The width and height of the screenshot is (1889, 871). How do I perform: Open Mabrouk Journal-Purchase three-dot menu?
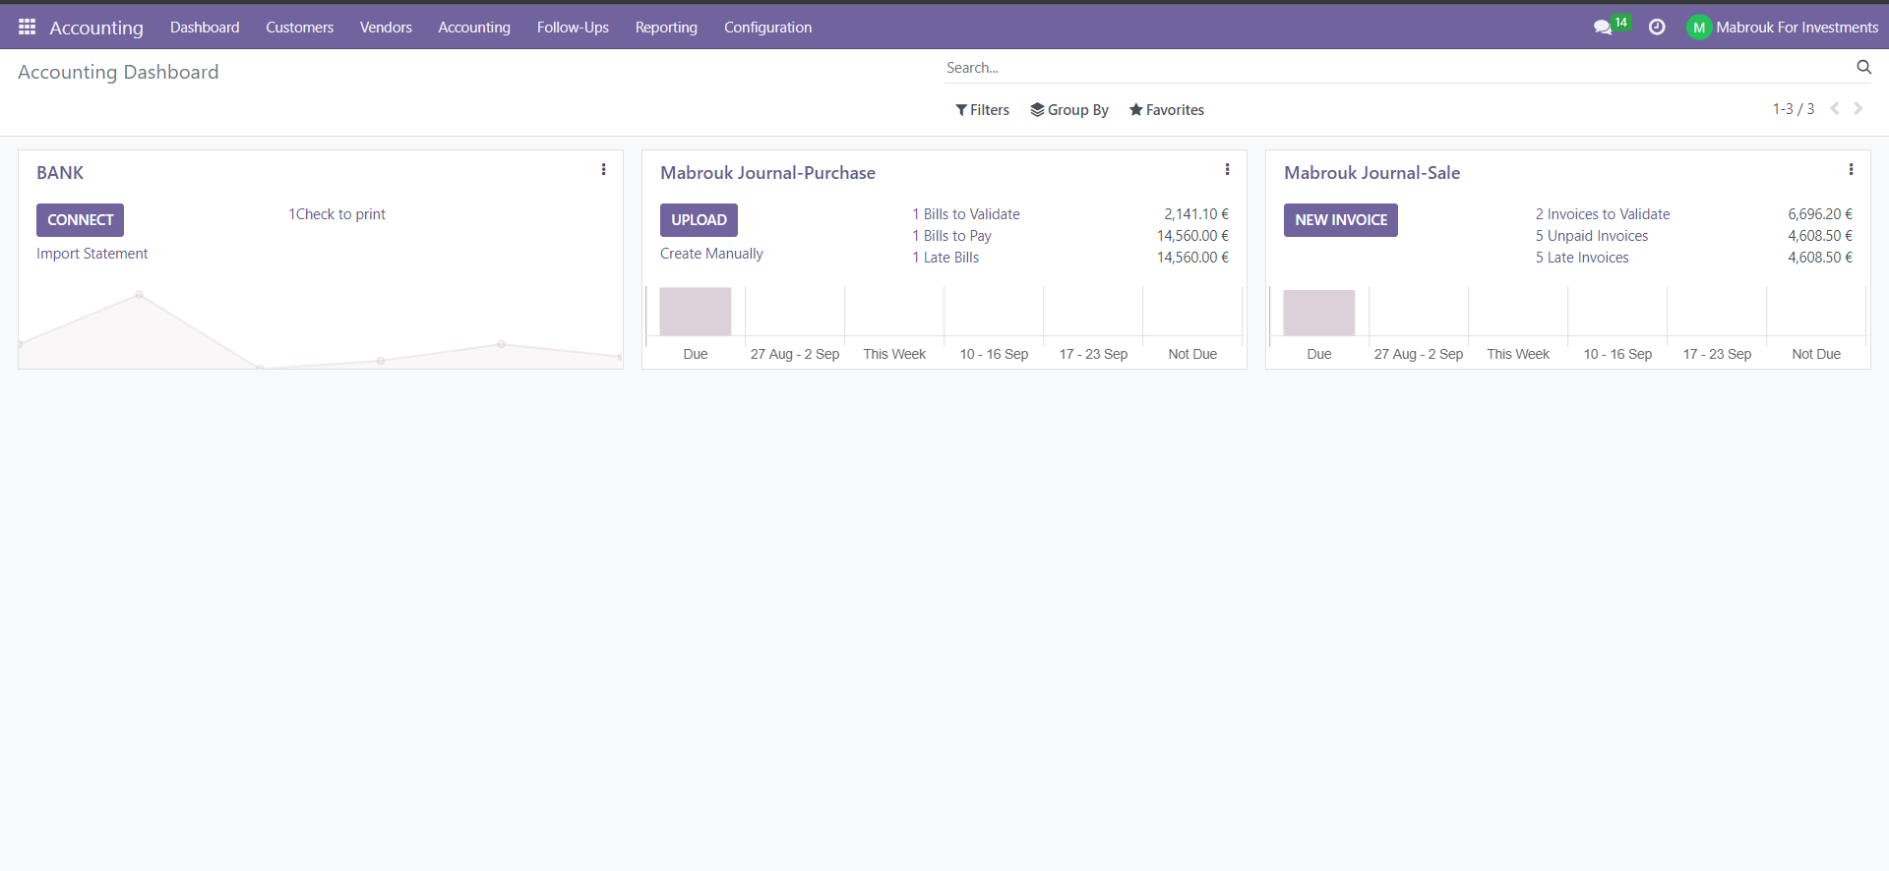click(x=1227, y=170)
